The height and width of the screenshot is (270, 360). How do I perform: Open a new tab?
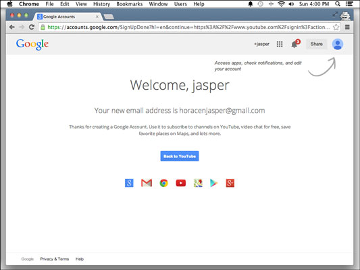coord(109,16)
